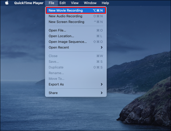Open the Edit menu

tap(63, 3)
